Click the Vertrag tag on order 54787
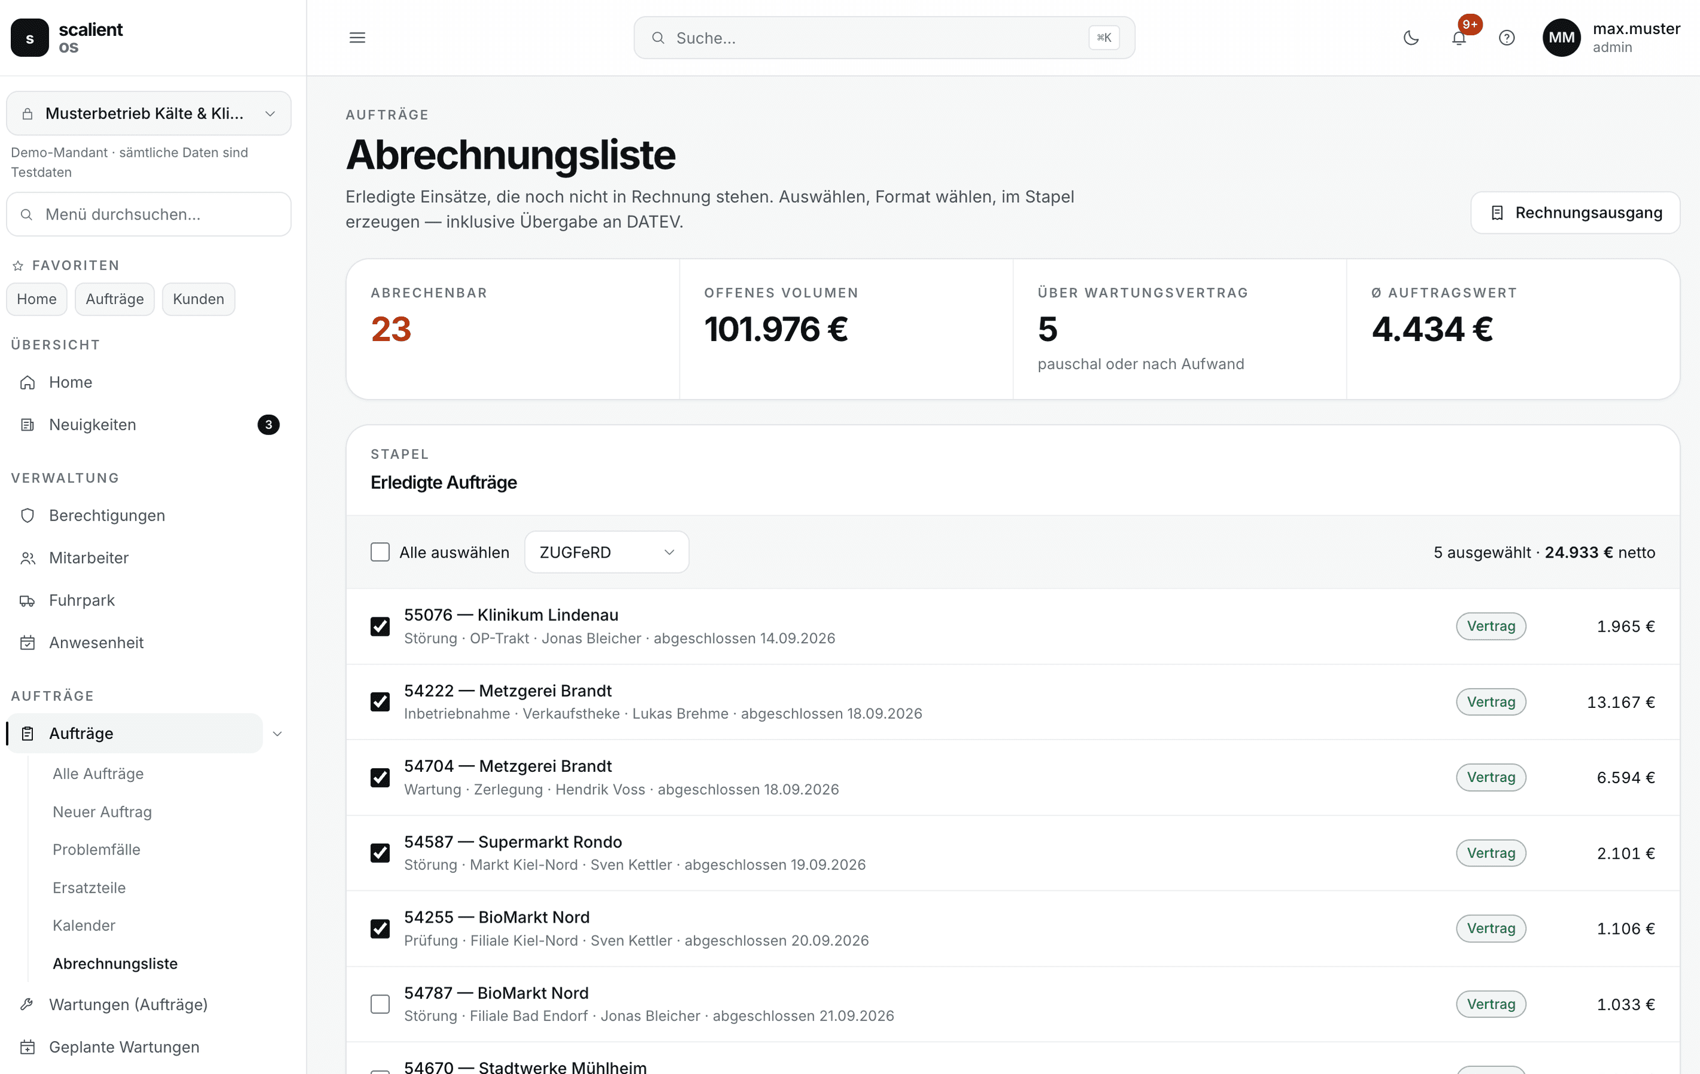The height and width of the screenshot is (1074, 1700). tap(1491, 1003)
